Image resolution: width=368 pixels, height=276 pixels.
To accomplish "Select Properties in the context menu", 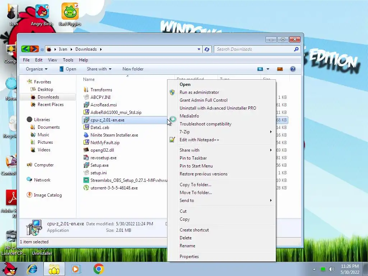I will (x=189, y=257).
